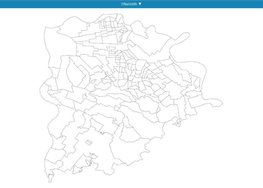
Task: Open the 27ka15105 dropdown arrow
Action: (140, 4)
